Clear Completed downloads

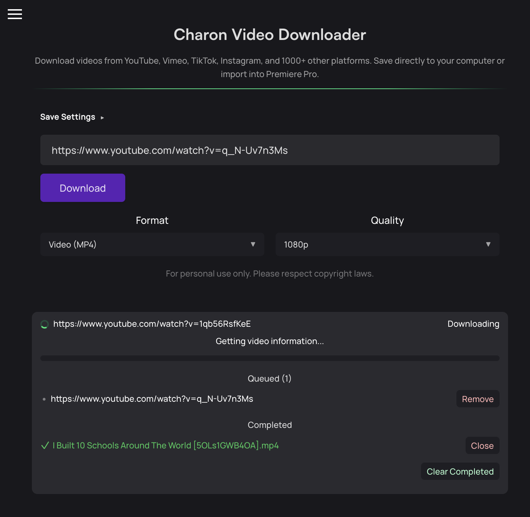pos(460,471)
